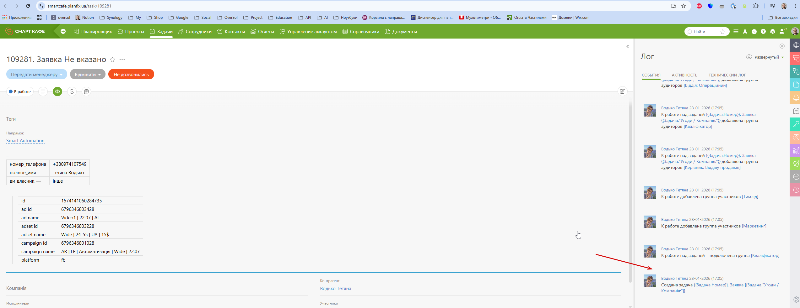Expand Відмінити dropdown arrow
Screen dimensions: 800x308
(x=100, y=75)
